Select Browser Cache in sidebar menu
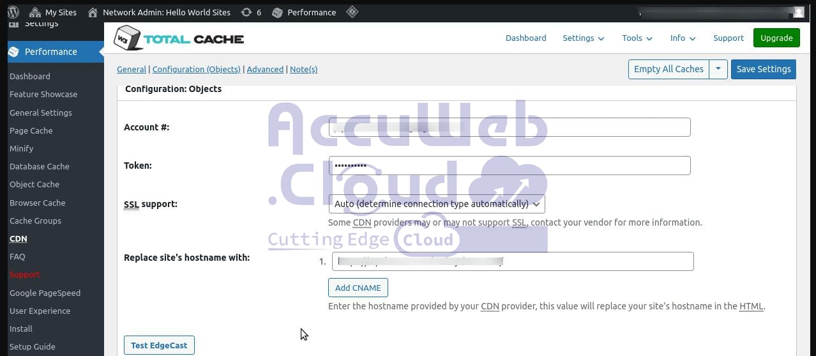816x356 pixels. [37, 203]
